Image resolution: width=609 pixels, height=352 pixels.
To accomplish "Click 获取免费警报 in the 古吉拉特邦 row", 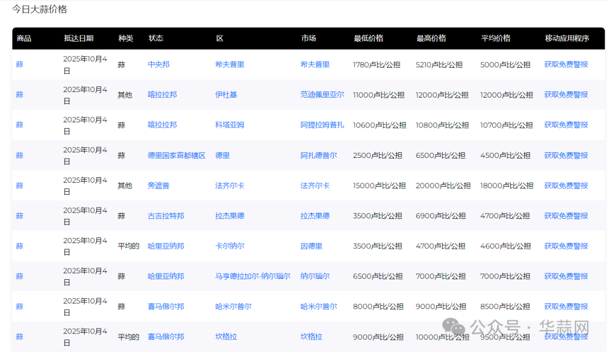I will pyautogui.click(x=566, y=216).
